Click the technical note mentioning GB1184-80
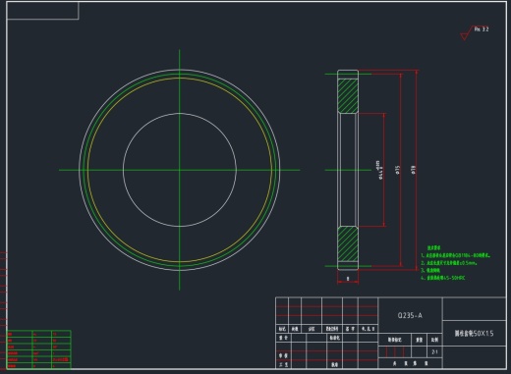Screen dimensions: 511x374 click(456, 255)
